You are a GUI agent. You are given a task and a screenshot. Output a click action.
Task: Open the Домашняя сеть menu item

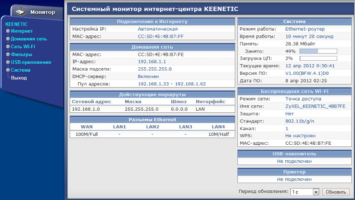point(29,39)
